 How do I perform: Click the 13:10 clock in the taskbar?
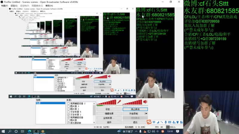pyautogui.click(x=170, y=131)
